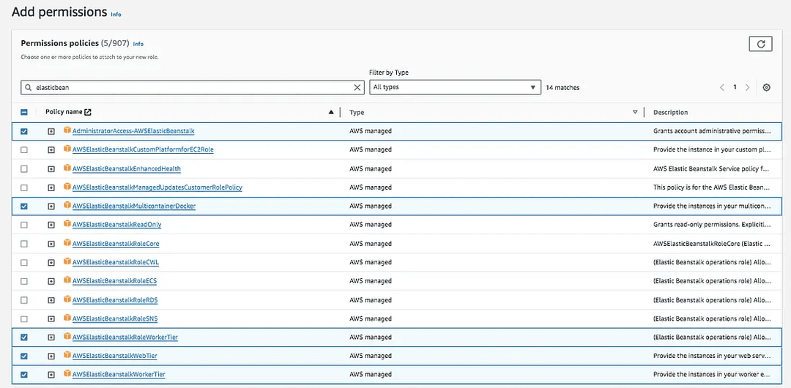The image size is (791, 388).
Task: Uncheck AWSElasticBeanstalkRoleWorkerTier policy
Action: (x=24, y=337)
